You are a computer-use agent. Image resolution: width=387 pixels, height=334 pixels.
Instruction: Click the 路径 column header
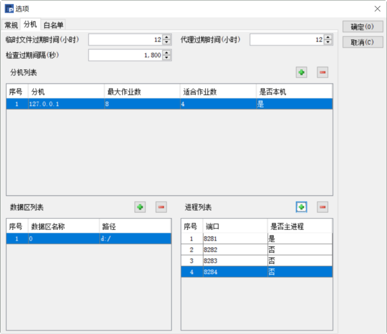135,226
